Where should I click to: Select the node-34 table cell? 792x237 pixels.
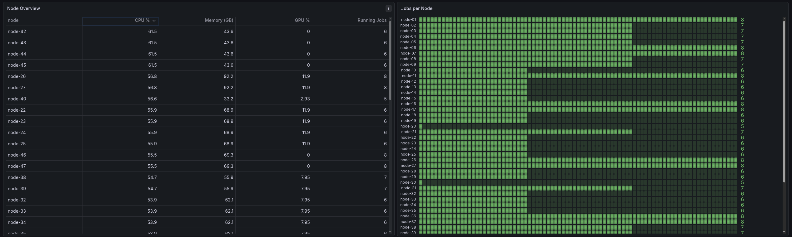(x=44, y=222)
